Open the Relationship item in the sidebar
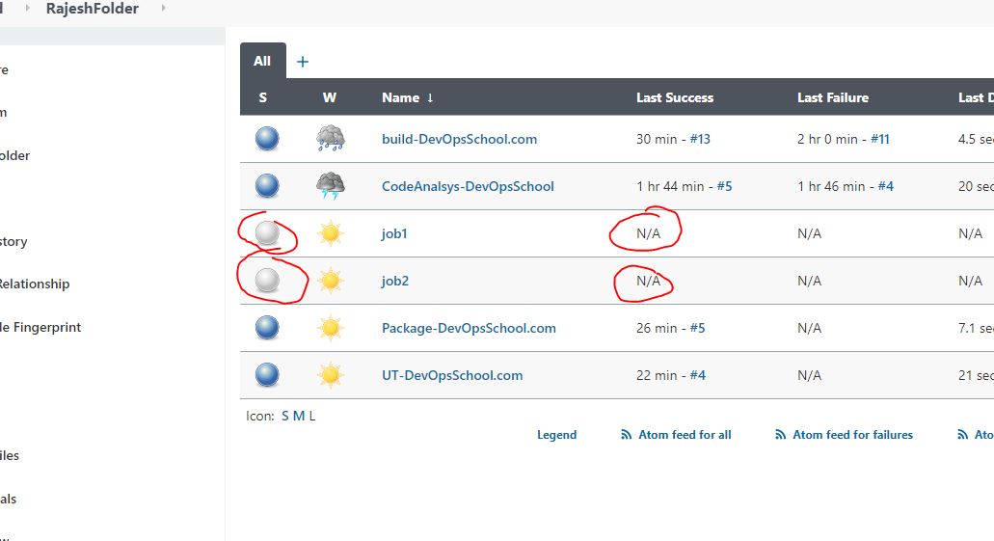This screenshot has height=541, width=994. [x=35, y=284]
